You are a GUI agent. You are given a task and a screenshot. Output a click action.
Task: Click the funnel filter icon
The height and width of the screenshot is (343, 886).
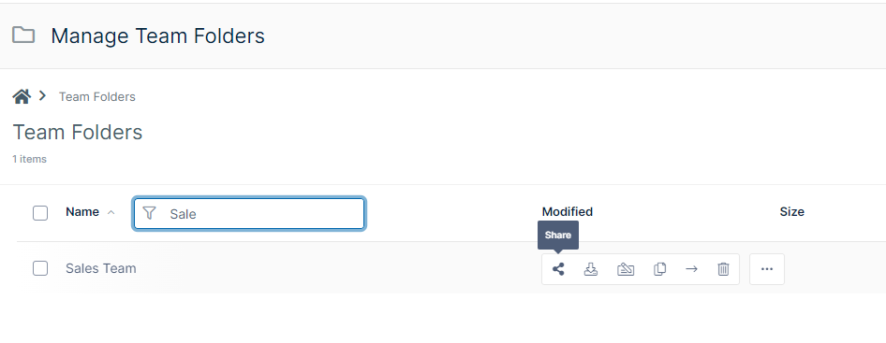[x=149, y=213]
